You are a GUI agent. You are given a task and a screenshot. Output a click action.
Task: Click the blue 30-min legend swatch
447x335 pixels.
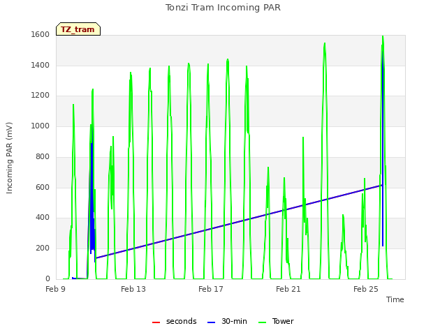tap(211, 322)
